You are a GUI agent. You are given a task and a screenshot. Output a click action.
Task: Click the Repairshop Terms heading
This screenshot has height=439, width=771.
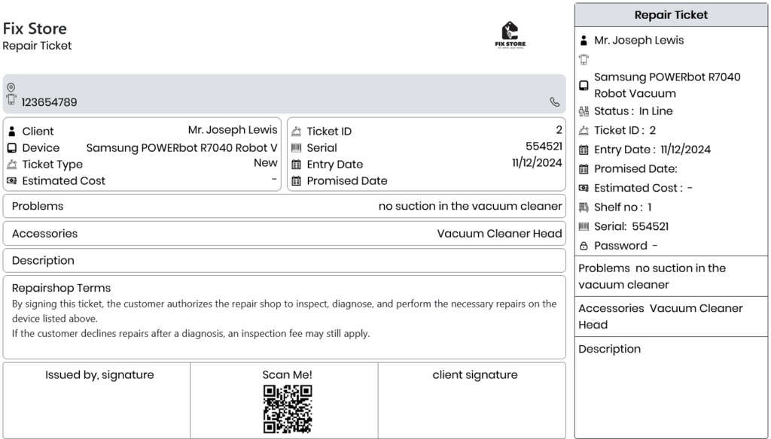click(61, 288)
